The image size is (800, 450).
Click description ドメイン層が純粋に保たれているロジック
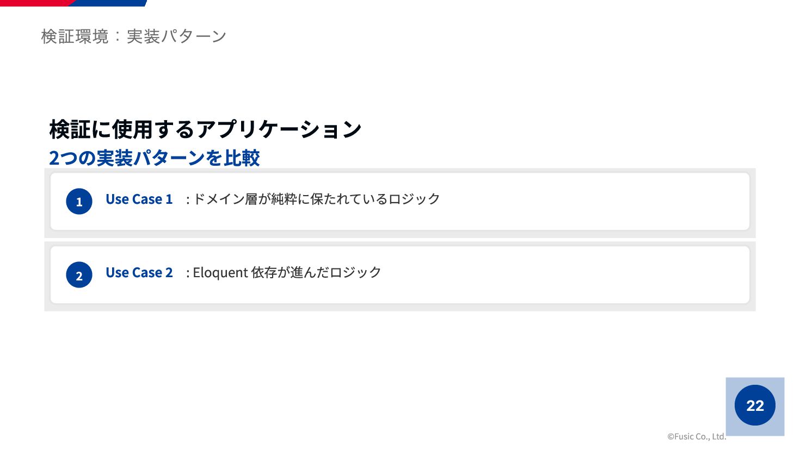pyautogui.click(x=316, y=199)
